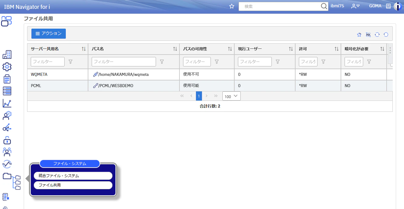This screenshot has width=404, height=209.
Task: Open the rows-per-page 100 dropdown
Action: [x=232, y=96]
